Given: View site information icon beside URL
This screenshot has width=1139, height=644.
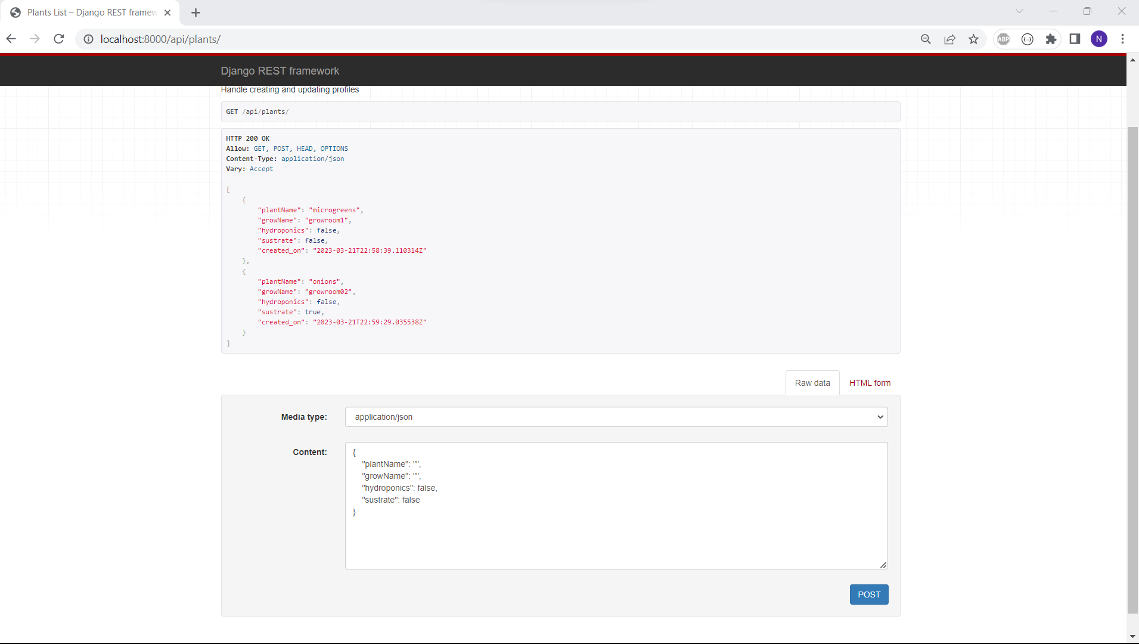Looking at the screenshot, I should pyautogui.click(x=88, y=39).
